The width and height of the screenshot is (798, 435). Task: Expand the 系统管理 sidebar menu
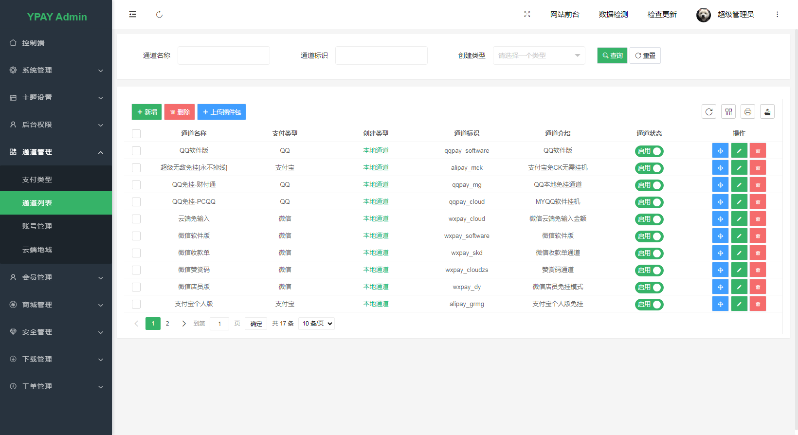point(56,70)
